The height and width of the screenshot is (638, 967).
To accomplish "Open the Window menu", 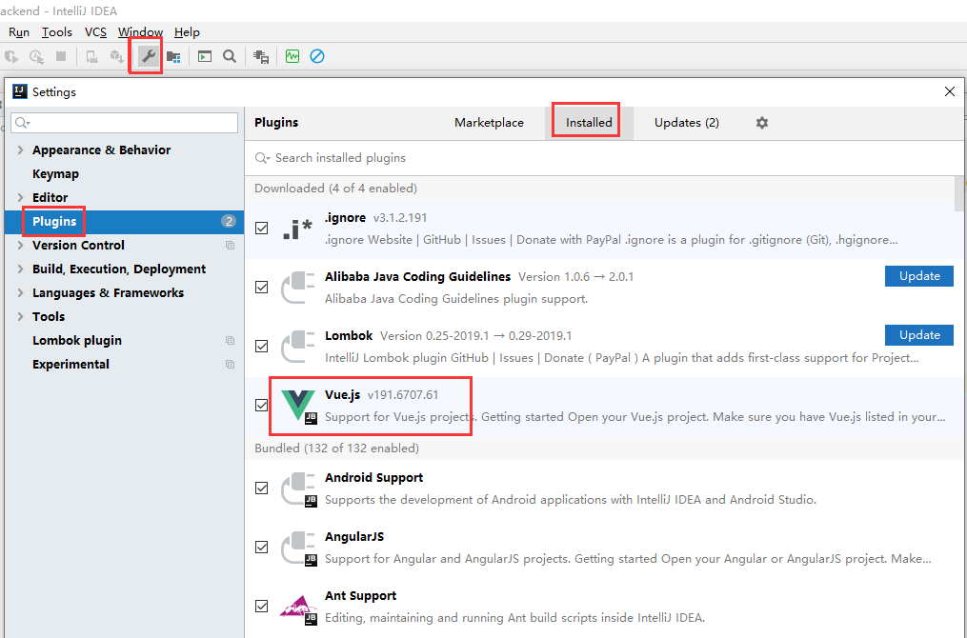I will [141, 32].
